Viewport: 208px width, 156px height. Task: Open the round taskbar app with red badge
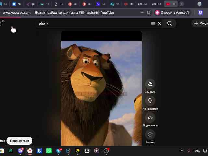[x=106, y=151]
